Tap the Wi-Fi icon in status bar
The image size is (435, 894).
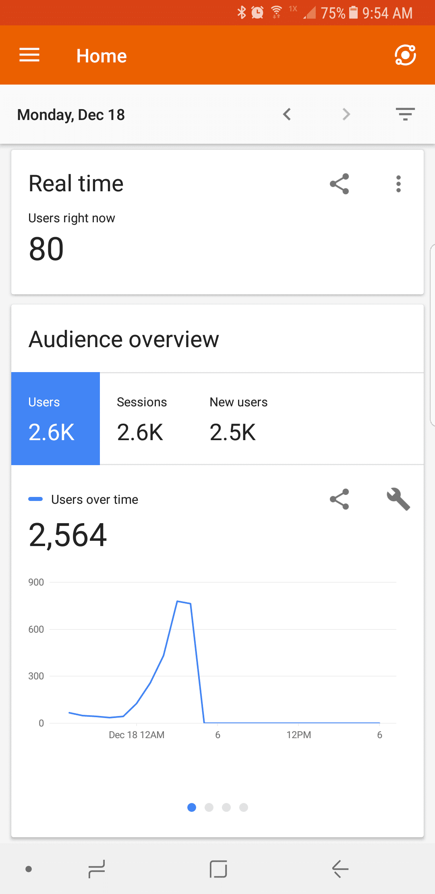coord(276,12)
